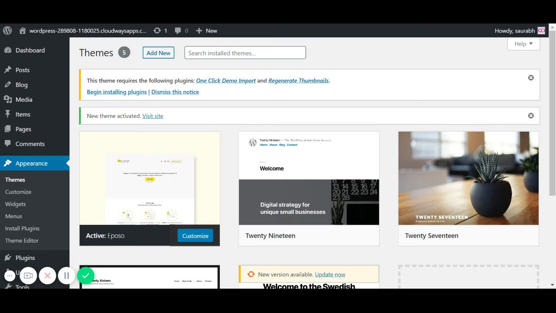Click the Twenty Nineteen theme name
Screen dimensions: 556x313
click(x=270, y=236)
